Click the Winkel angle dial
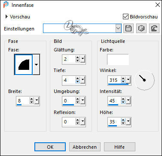The height and width of the screenshot is (156, 162). pos(144,80)
